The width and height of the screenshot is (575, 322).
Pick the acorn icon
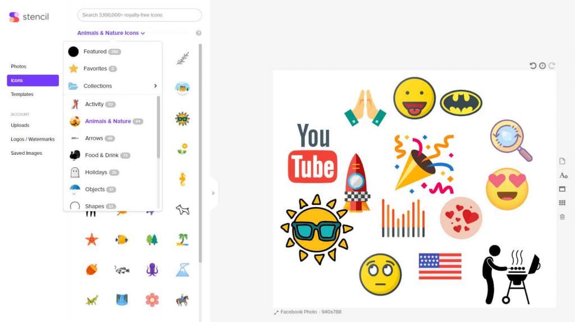click(92, 270)
